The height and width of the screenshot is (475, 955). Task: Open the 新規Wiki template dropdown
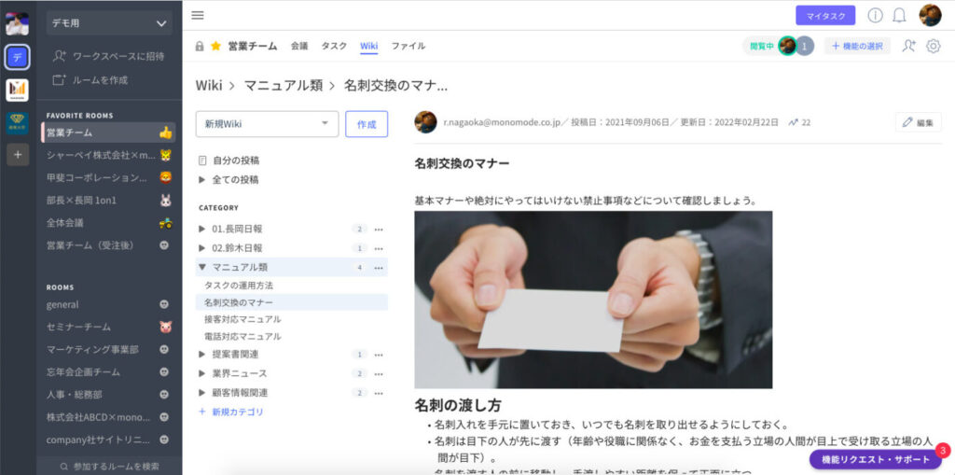267,124
